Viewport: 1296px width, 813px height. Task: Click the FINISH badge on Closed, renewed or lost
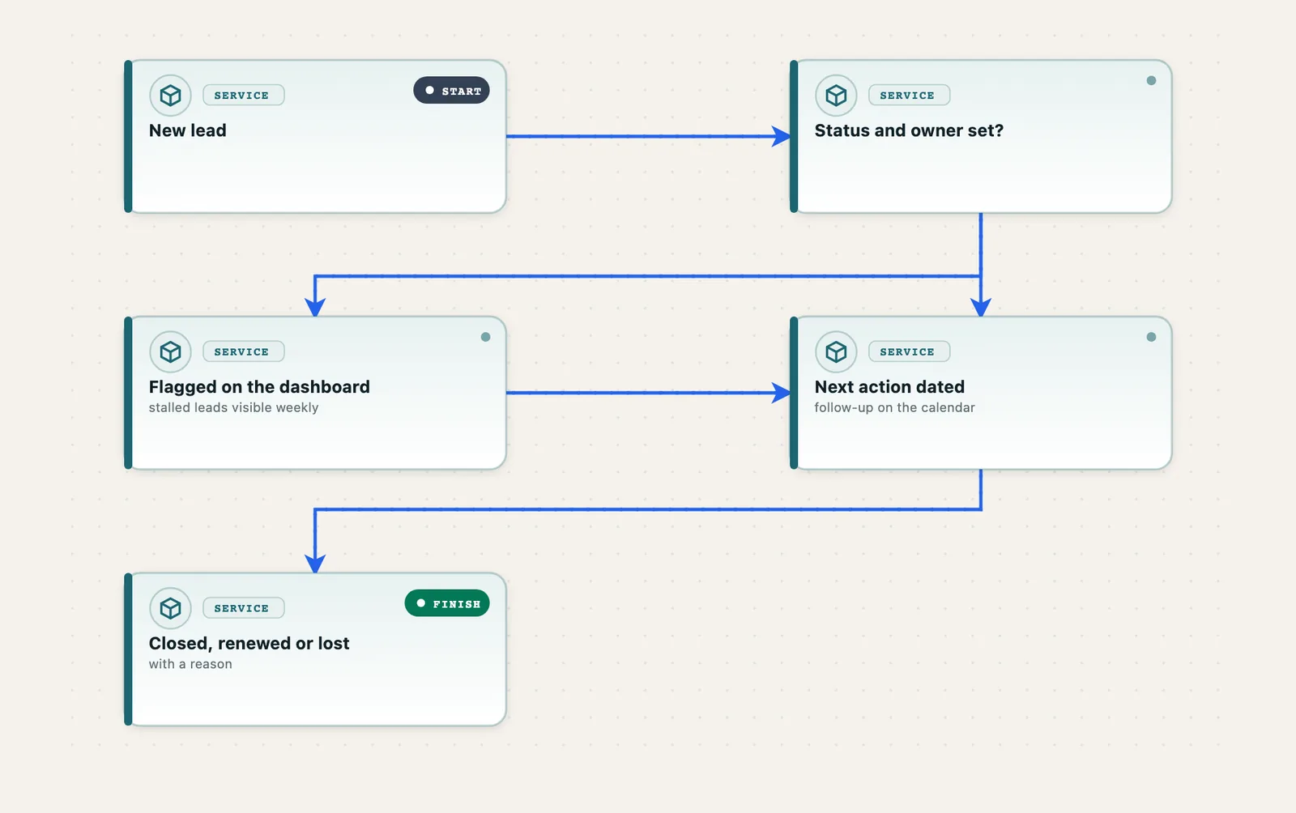447,603
